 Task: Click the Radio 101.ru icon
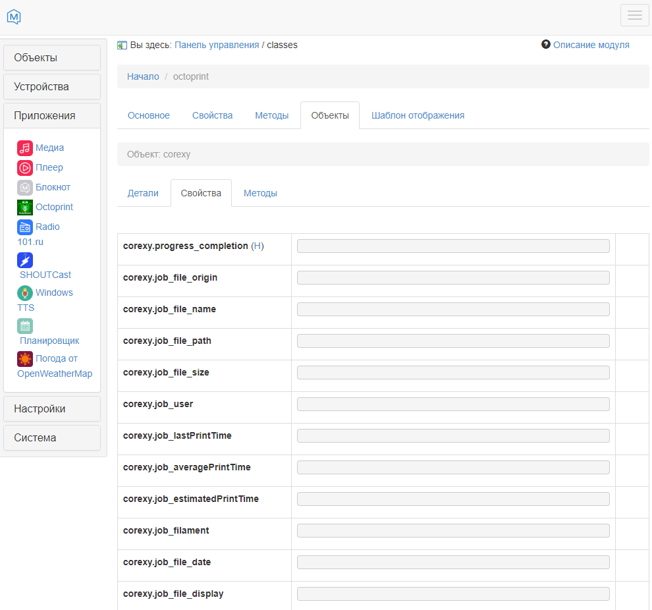point(25,227)
